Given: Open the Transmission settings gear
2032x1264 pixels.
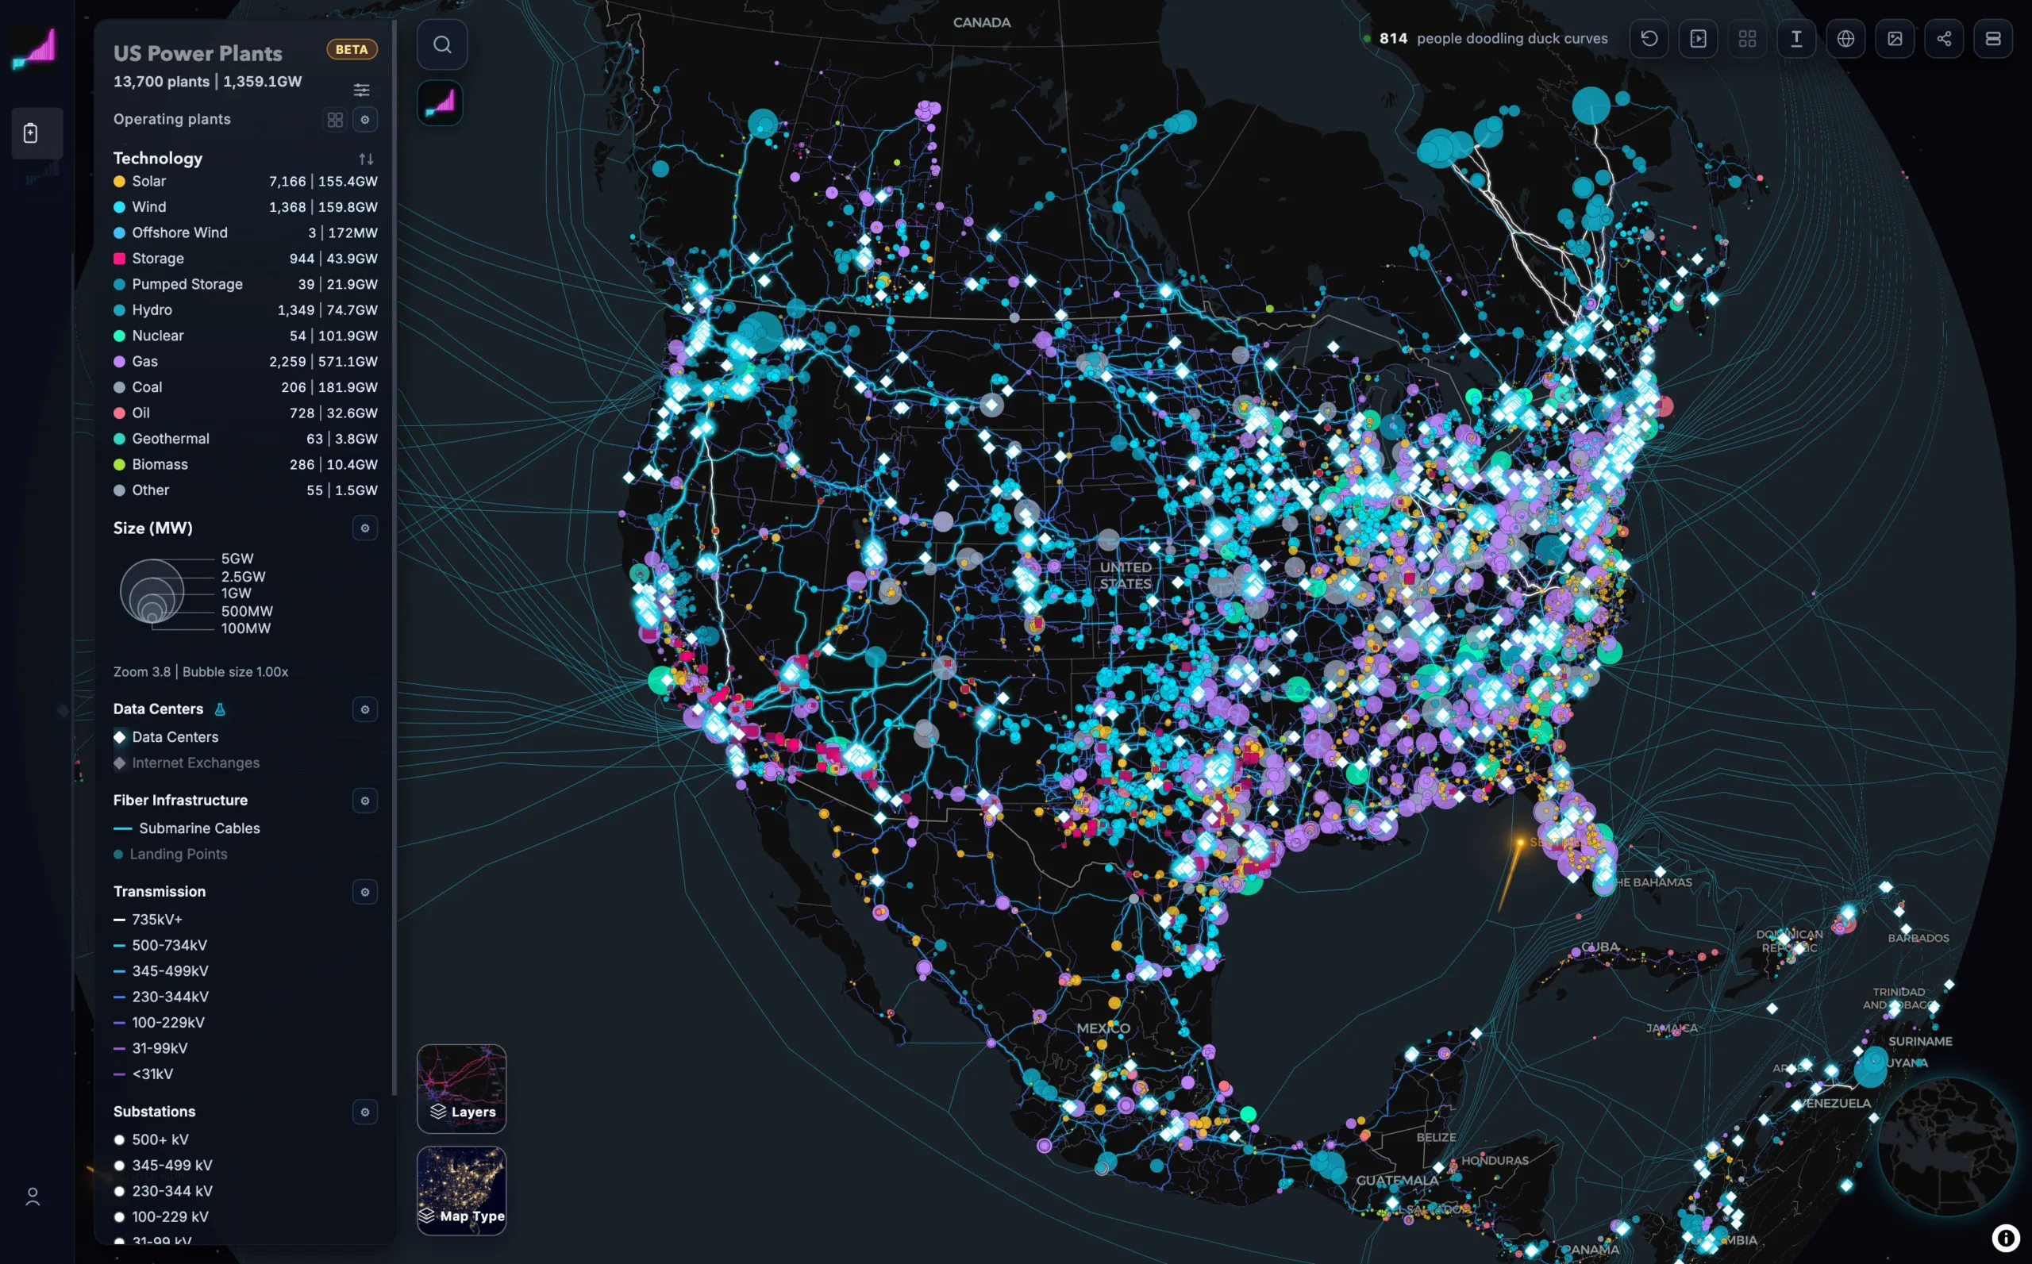Looking at the screenshot, I should (364, 891).
